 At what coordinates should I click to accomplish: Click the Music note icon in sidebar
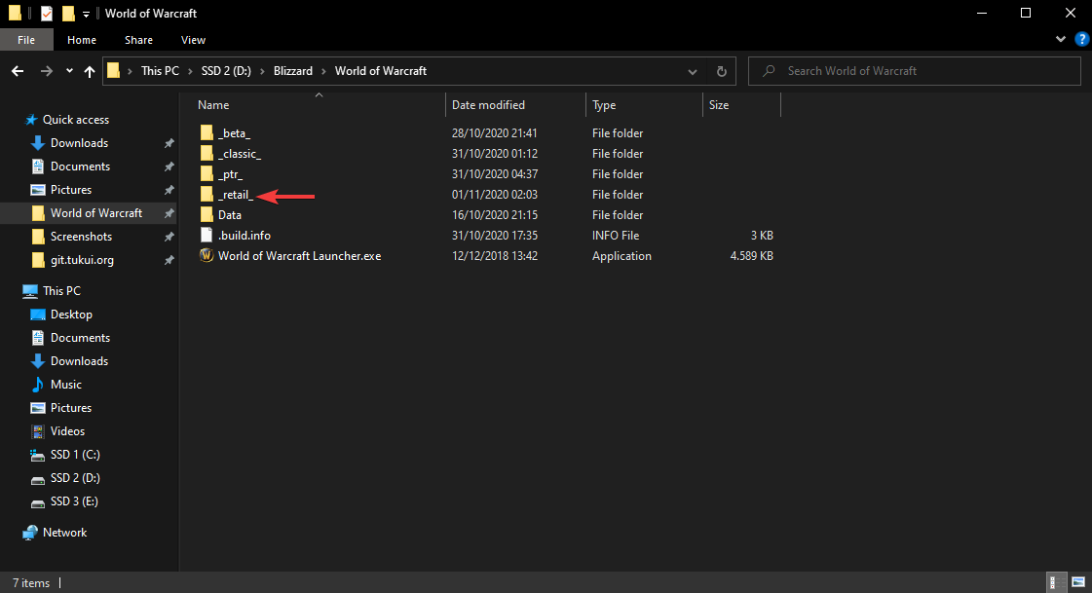pos(38,385)
